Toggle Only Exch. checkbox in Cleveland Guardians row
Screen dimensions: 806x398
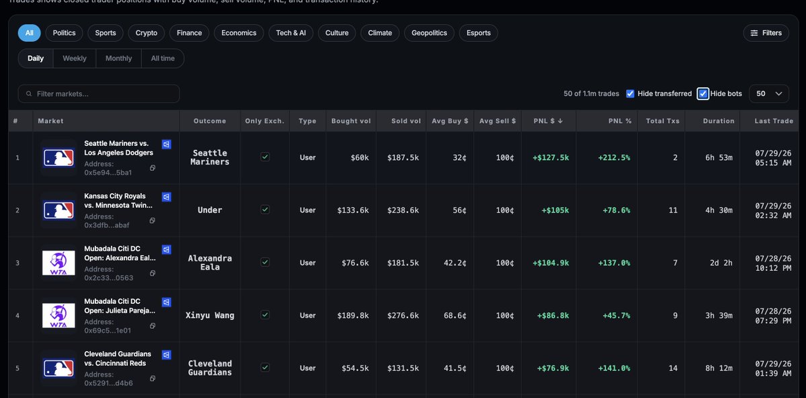265,367
